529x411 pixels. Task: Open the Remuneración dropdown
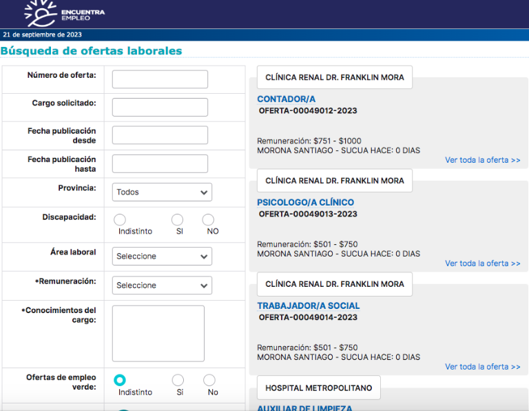[162, 285]
